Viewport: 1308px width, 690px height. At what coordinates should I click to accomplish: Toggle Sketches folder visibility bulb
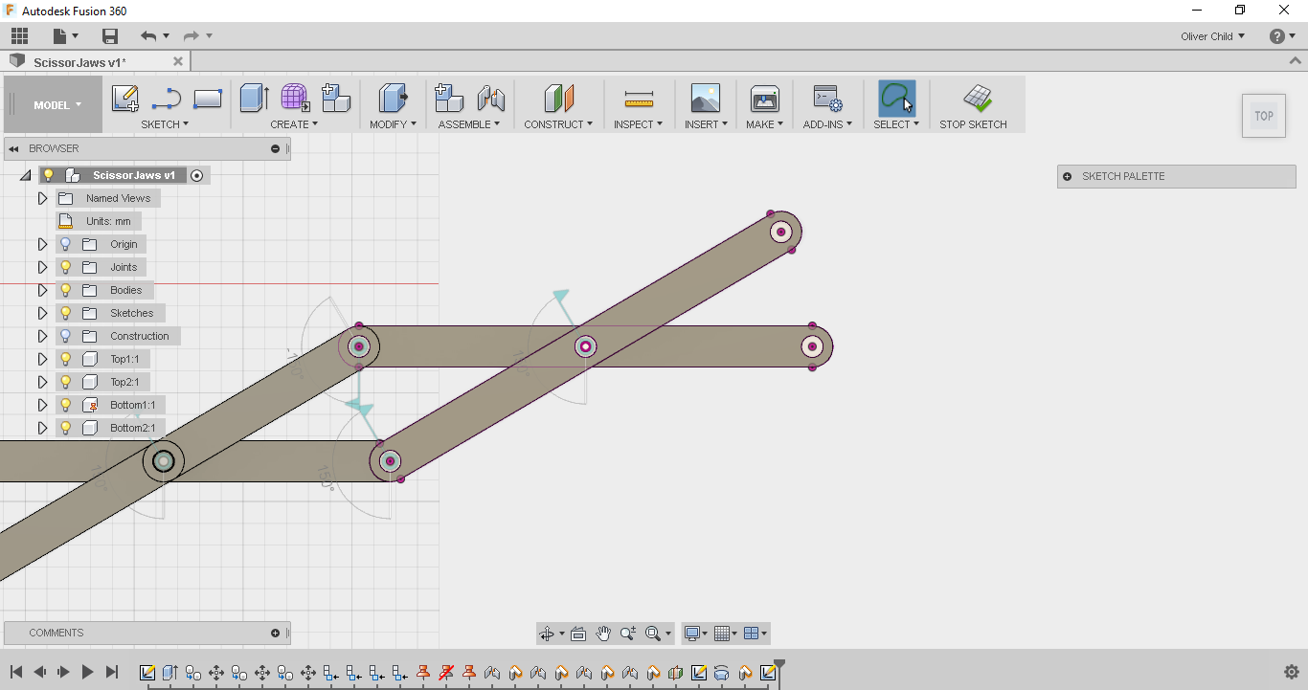tap(66, 313)
